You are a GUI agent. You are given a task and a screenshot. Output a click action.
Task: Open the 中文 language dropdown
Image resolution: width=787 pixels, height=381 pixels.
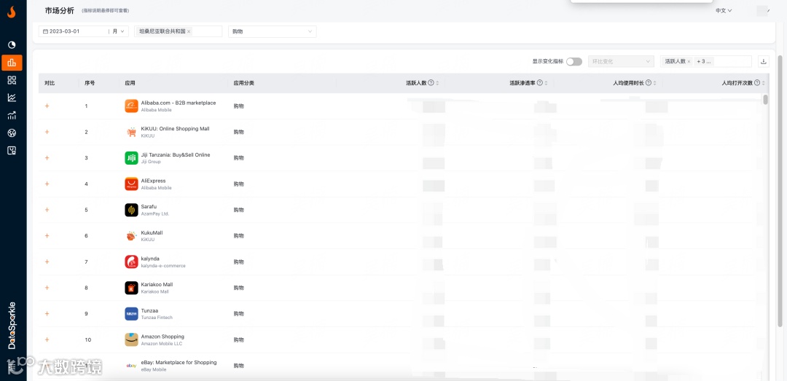pos(724,10)
